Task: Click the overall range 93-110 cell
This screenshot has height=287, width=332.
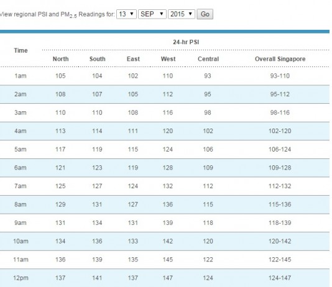Action: 280,76
